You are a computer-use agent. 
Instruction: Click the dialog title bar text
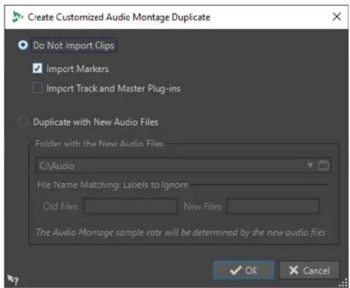pyautogui.click(x=119, y=17)
